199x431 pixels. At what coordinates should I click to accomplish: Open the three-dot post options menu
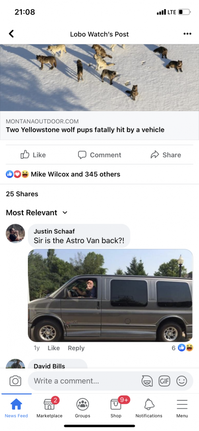187,34
